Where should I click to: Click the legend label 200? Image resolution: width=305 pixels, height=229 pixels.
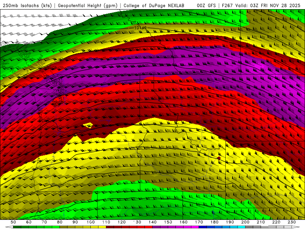point(245,222)
